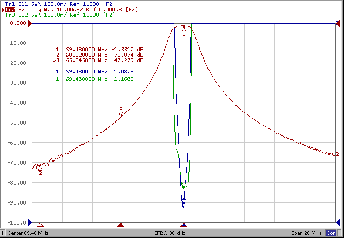Click the highlighted Tr2 active trace indicator
Screen dimensions: 344x238
(10, 10)
